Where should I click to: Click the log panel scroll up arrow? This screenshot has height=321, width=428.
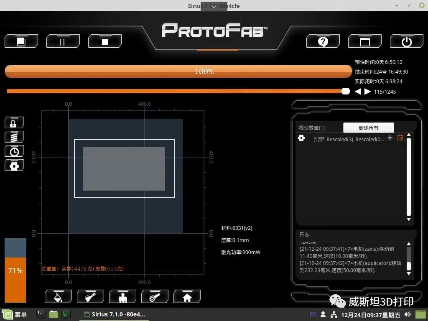point(409,244)
